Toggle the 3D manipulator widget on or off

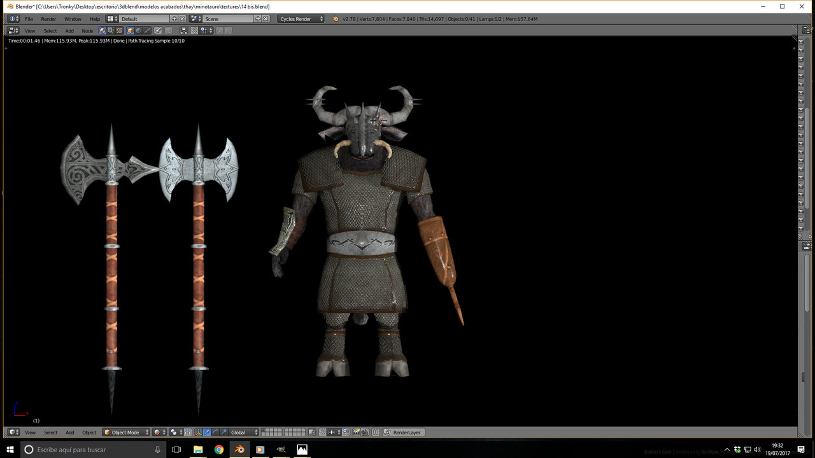[199, 433]
